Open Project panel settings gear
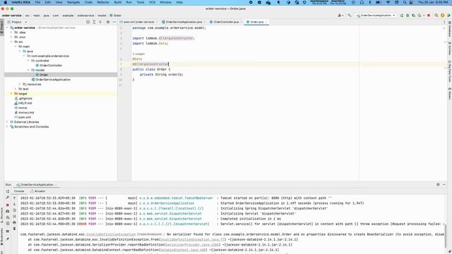This screenshot has height=254, width=452. [x=108, y=22]
